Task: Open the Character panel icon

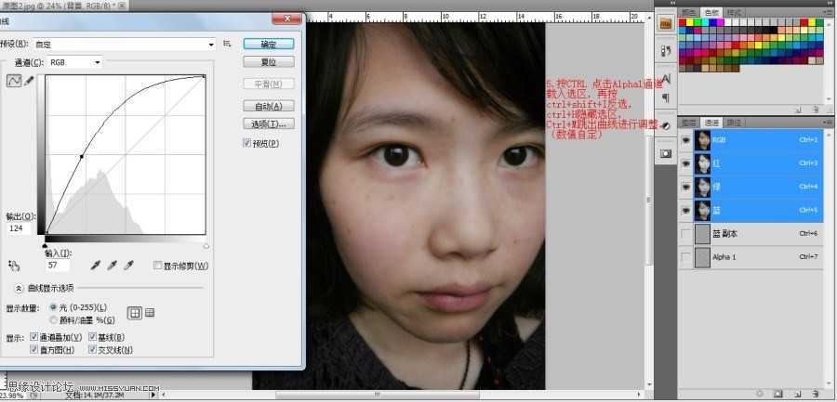Action: [666, 80]
